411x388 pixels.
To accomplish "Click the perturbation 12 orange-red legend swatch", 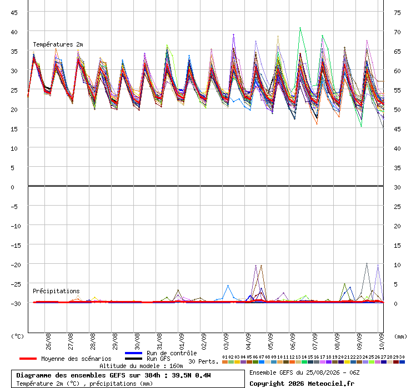I will (x=292, y=362).
